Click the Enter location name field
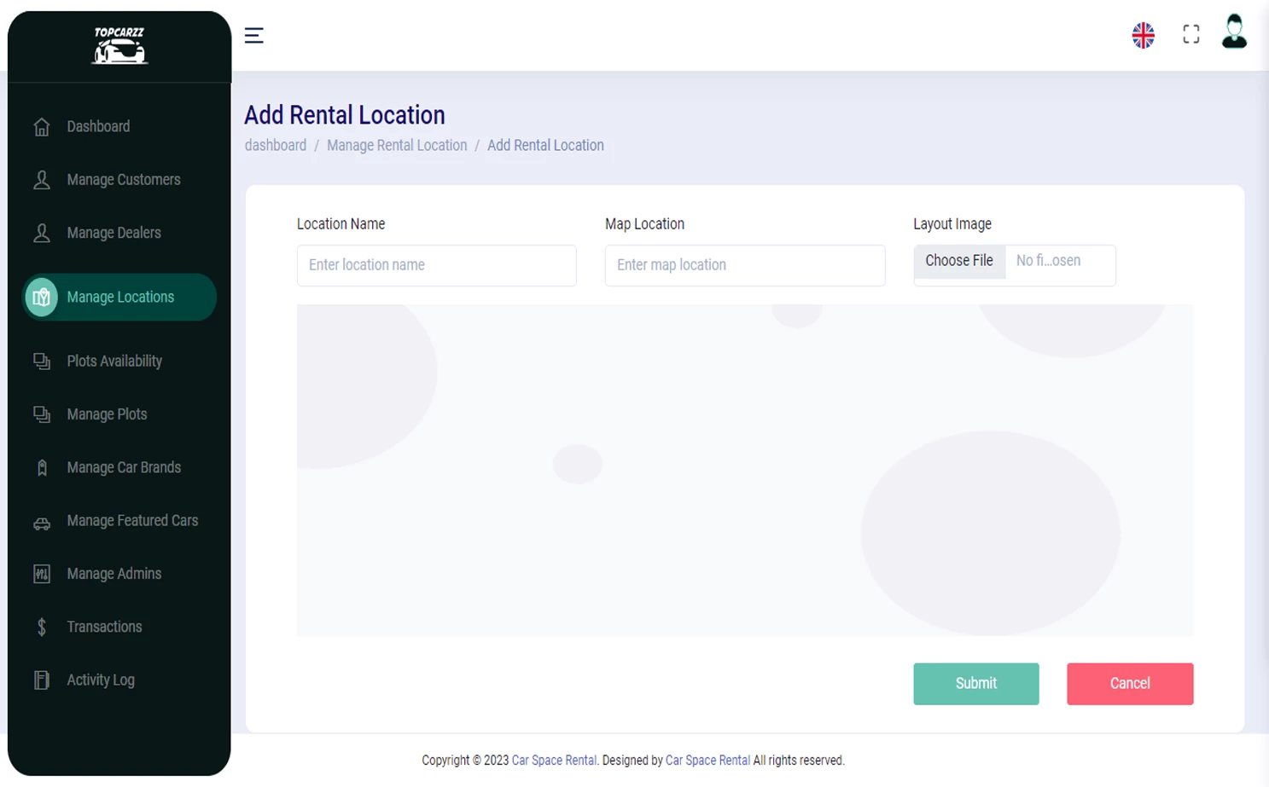1269x787 pixels. tap(436, 265)
